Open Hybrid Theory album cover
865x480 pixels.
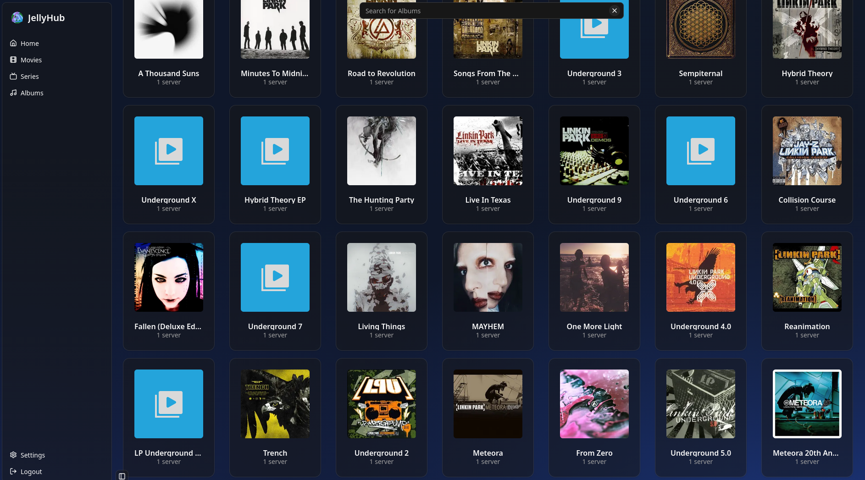pos(807,29)
